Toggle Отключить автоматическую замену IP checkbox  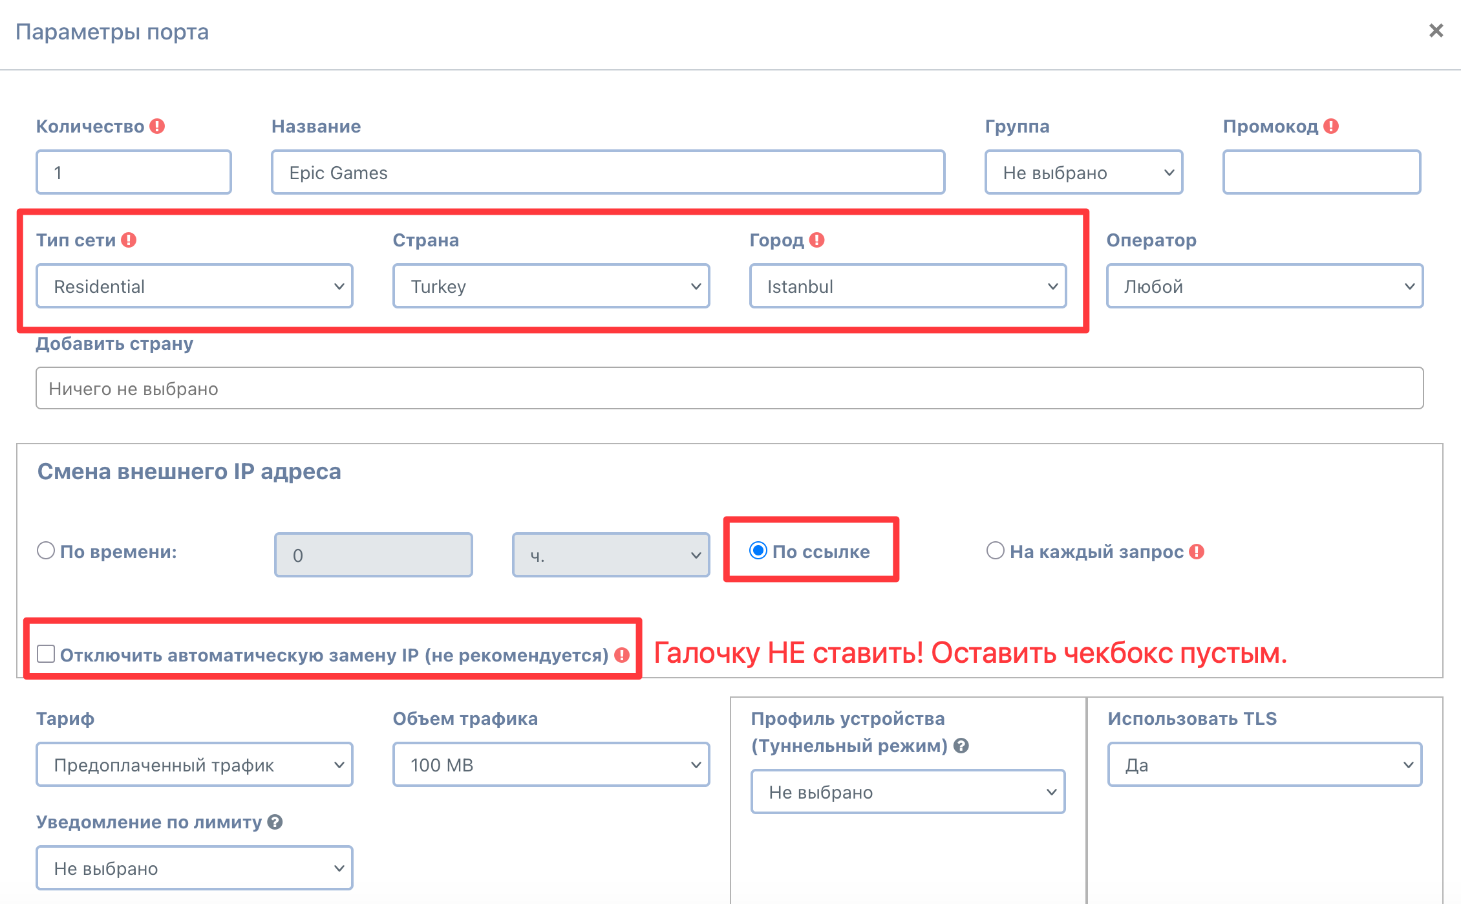46,654
